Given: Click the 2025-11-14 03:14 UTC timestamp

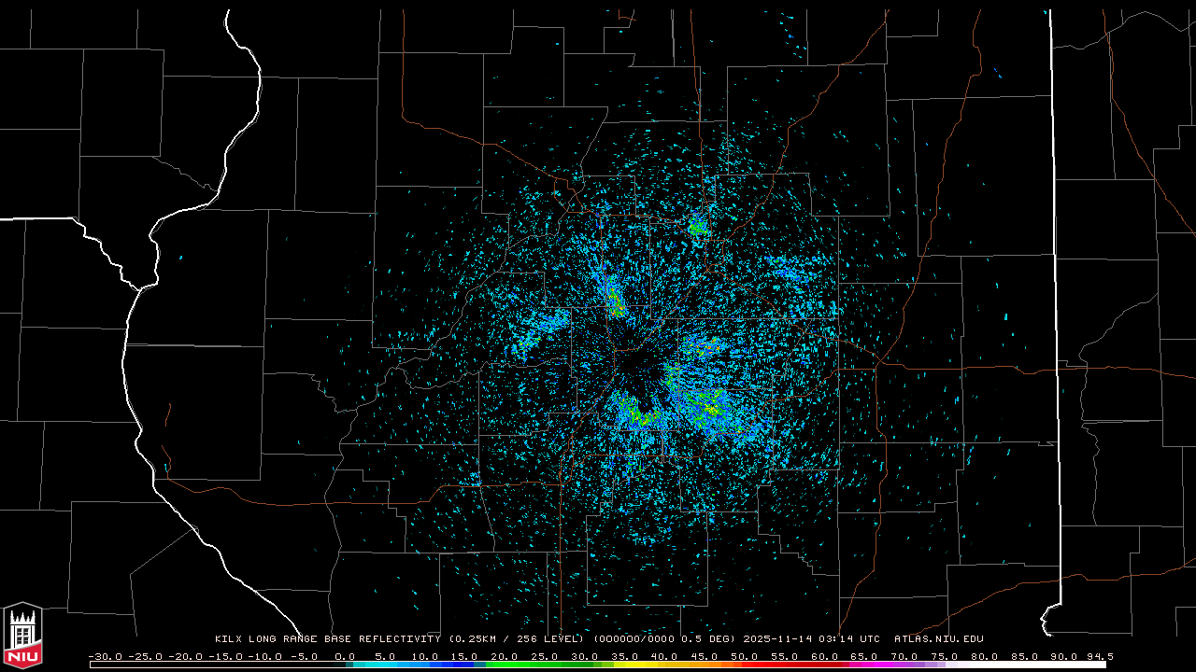Looking at the screenshot, I should pyautogui.click(x=811, y=639).
